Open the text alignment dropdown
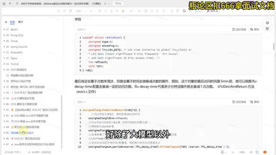Screen dimensions: 276x155 [x=164, y=11]
